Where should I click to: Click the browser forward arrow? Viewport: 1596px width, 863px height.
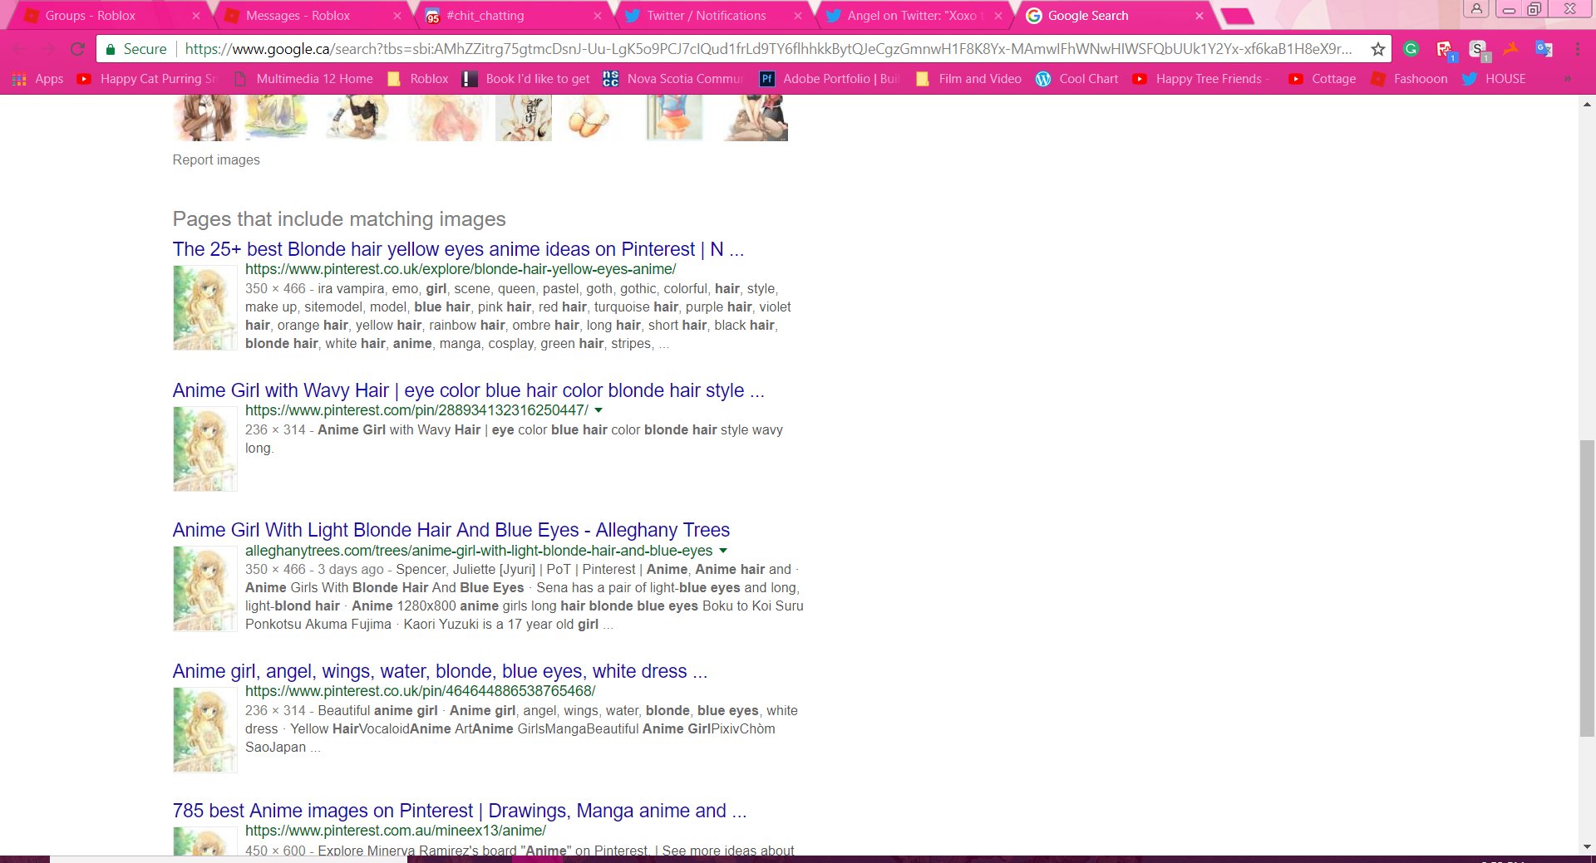coord(48,49)
